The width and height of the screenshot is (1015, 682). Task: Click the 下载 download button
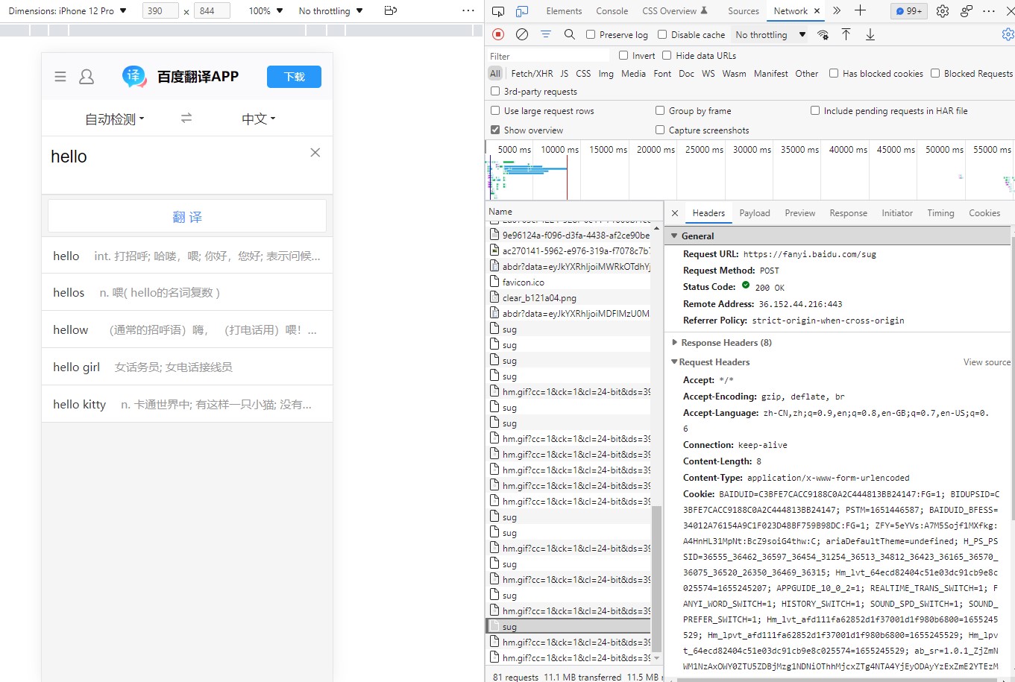(x=294, y=77)
